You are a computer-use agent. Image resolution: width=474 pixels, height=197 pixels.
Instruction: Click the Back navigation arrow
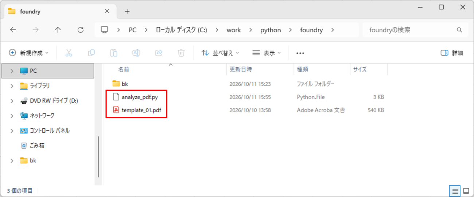tap(13, 30)
